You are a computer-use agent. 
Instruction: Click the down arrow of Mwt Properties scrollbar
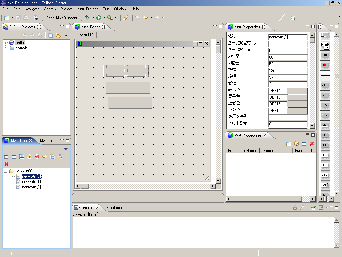(312, 126)
